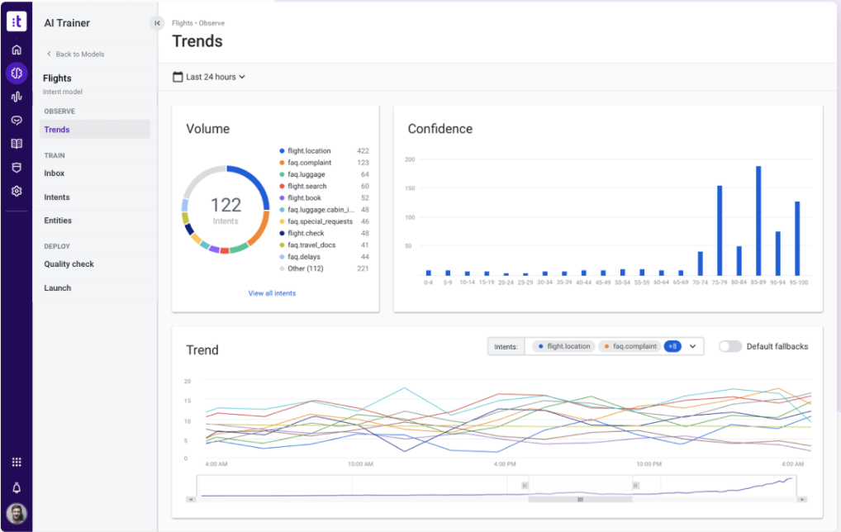
Task: Go to the Inbox menu item
Action: click(x=55, y=173)
